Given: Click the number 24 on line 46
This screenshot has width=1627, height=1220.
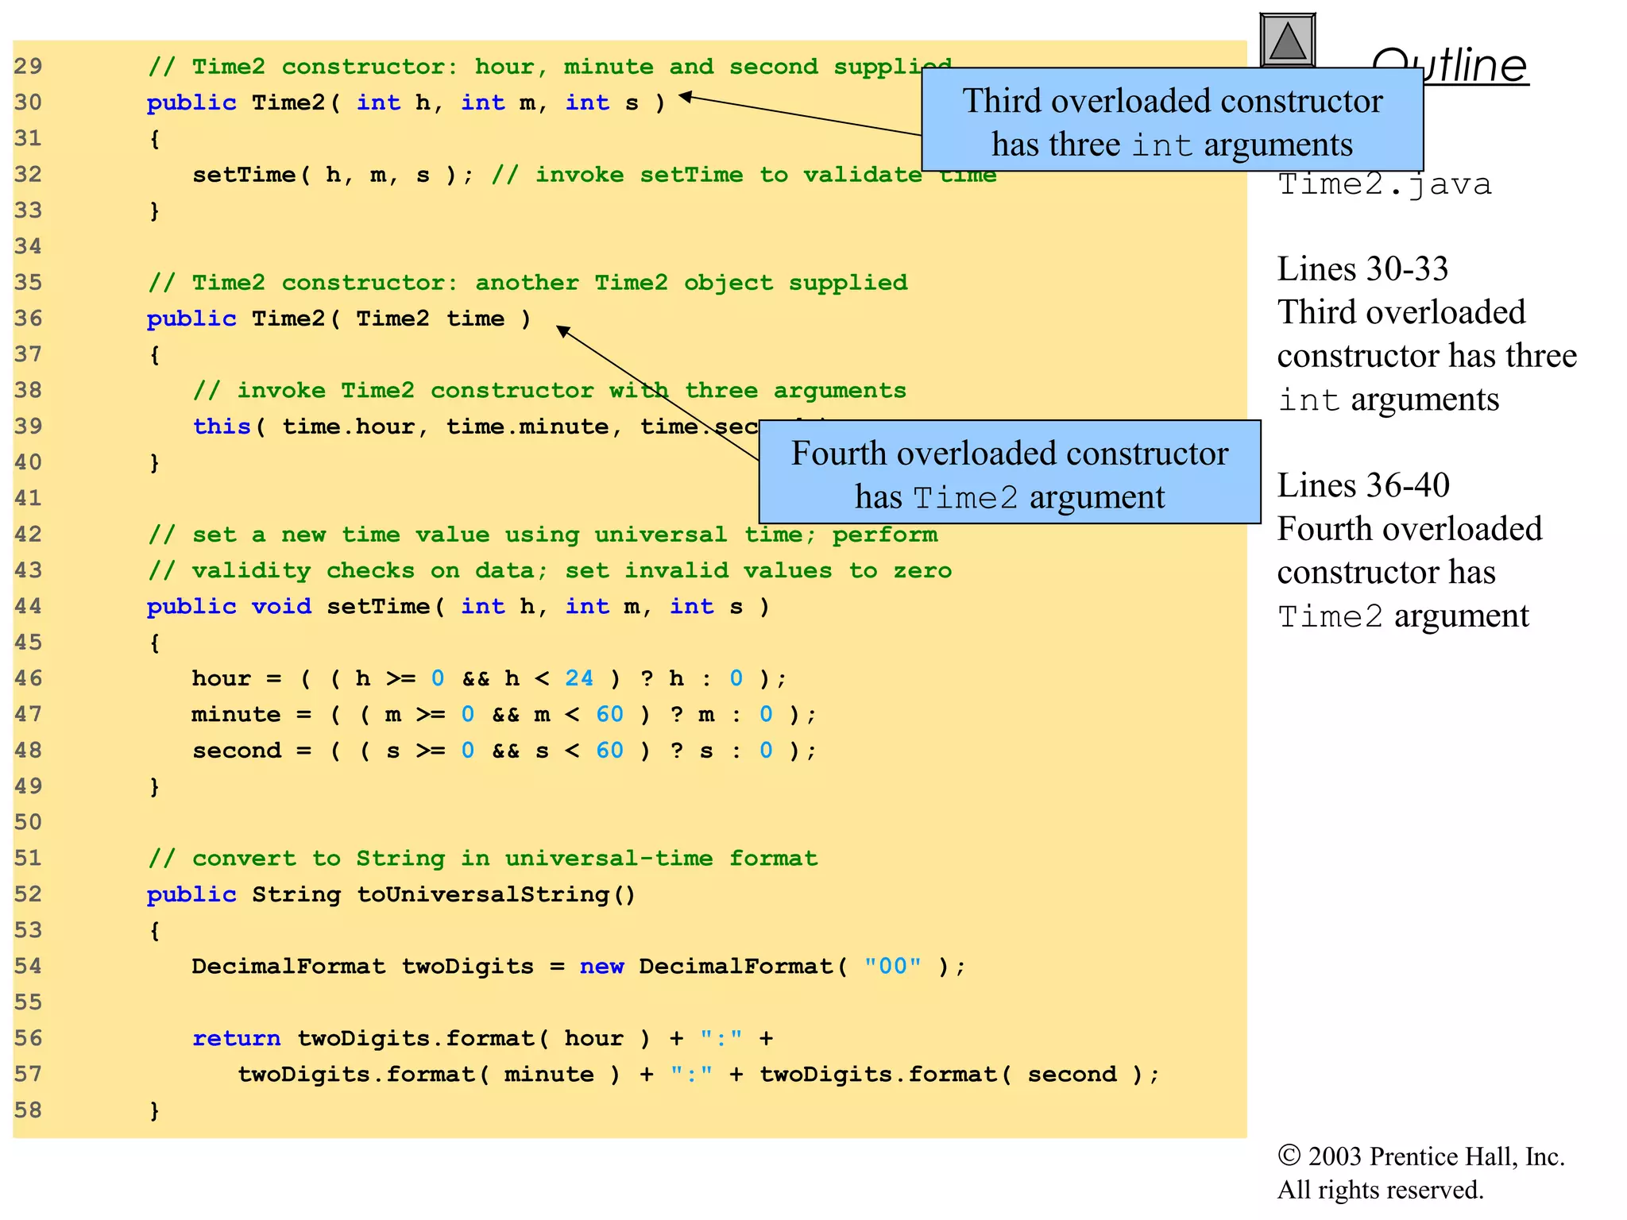Looking at the screenshot, I should coord(579,678).
